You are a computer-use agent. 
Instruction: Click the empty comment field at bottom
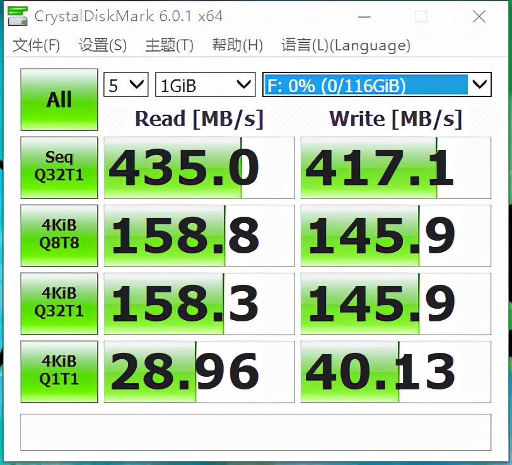255,432
